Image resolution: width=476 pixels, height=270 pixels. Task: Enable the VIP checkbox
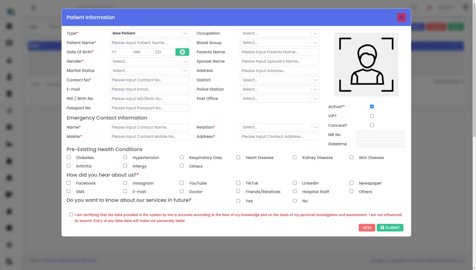(x=372, y=116)
